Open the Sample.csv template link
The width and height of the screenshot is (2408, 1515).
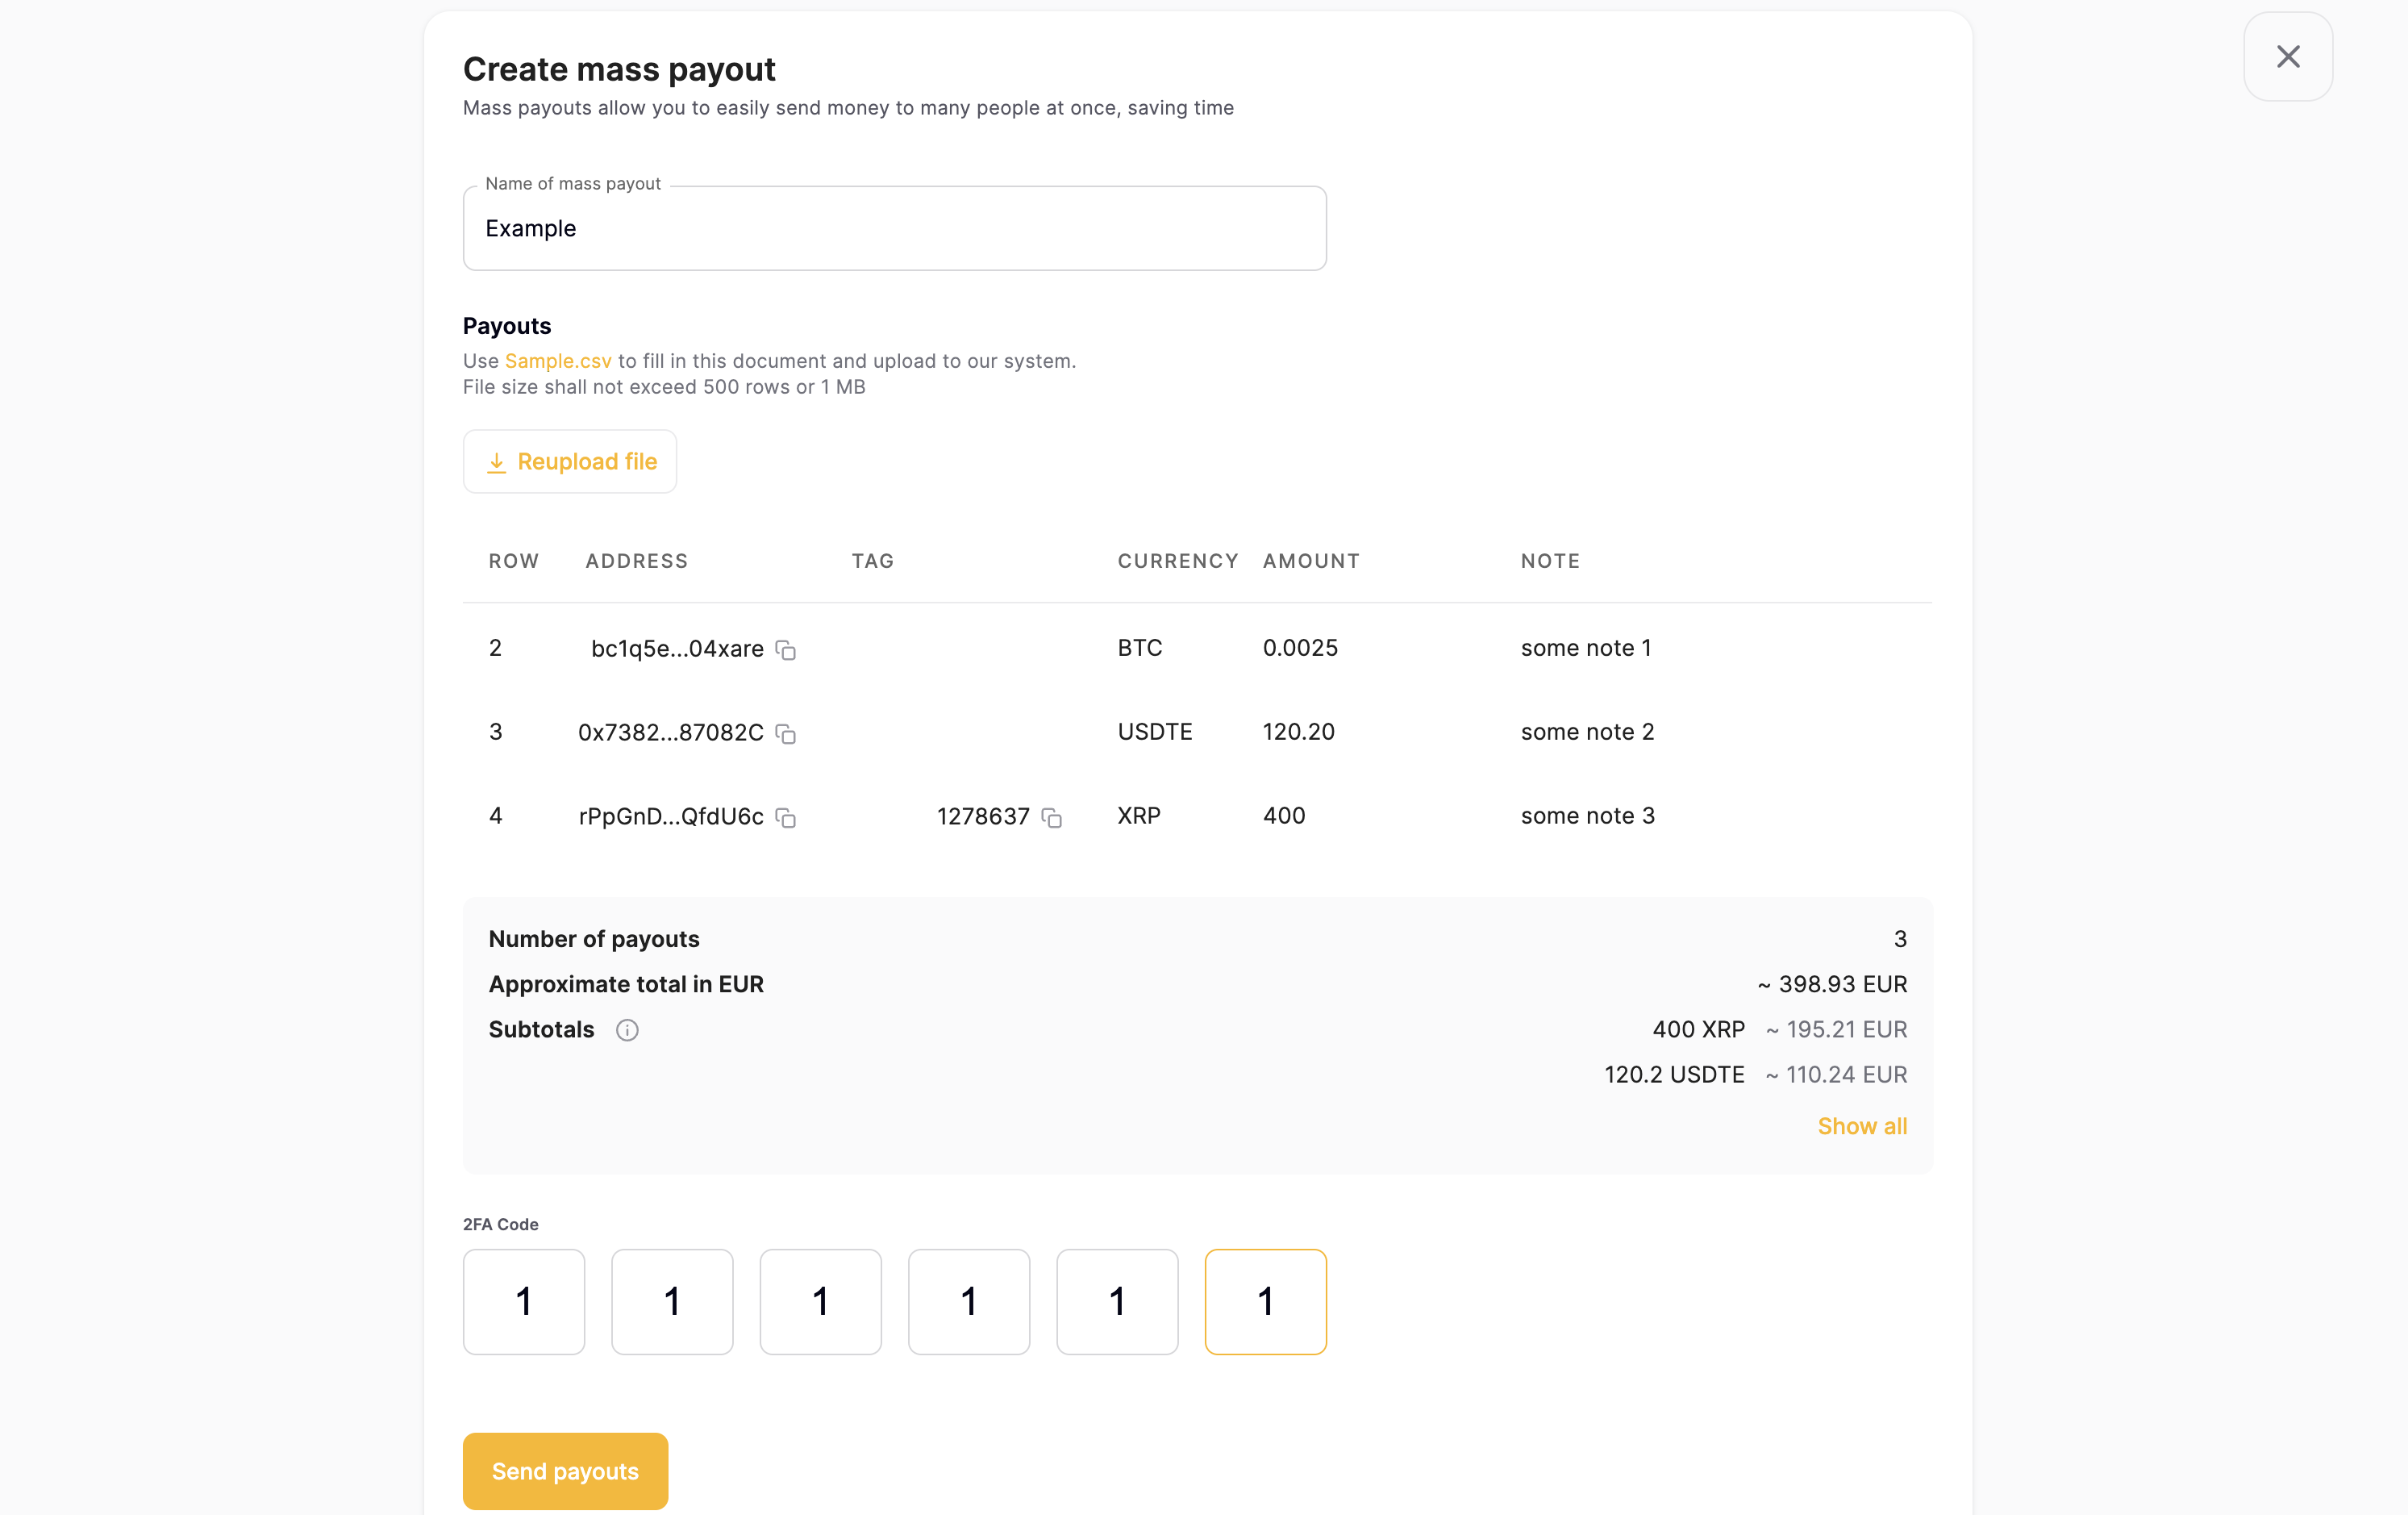point(557,361)
